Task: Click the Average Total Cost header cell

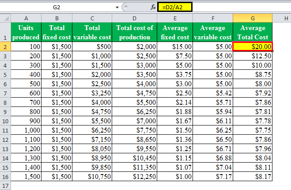Action: pos(253,32)
